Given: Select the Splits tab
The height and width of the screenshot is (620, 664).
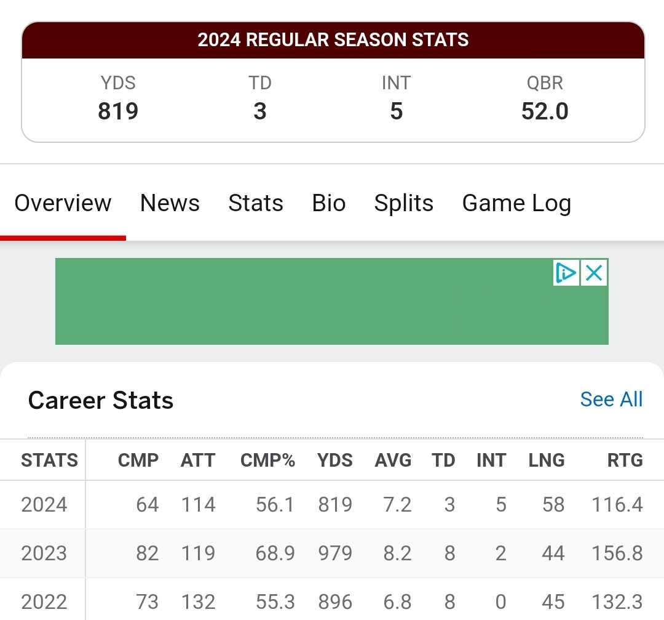Looking at the screenshot, I should [x=403, y=203].
